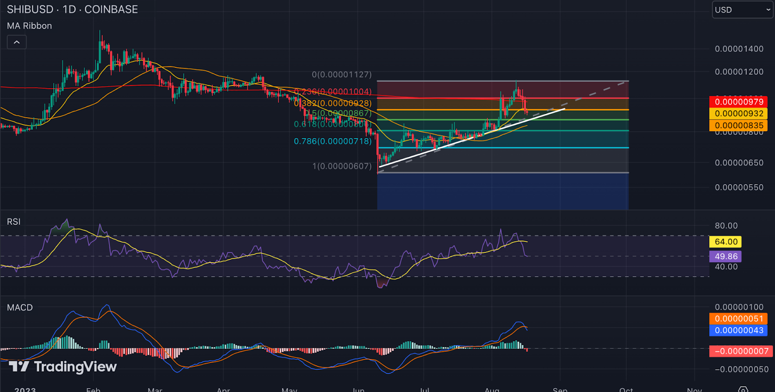
Task: Click the 0.00001200 price scale label
Action: coord(739,72)
